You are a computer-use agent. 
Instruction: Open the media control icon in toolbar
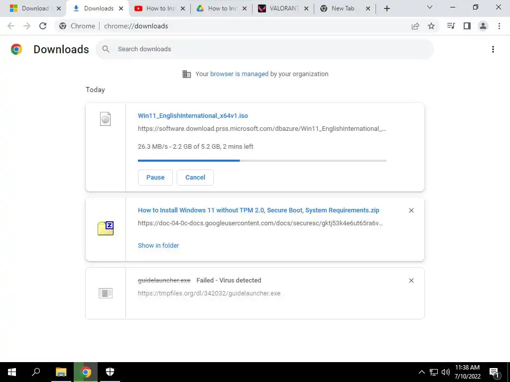pyautogui.click(x=451, y=26)
